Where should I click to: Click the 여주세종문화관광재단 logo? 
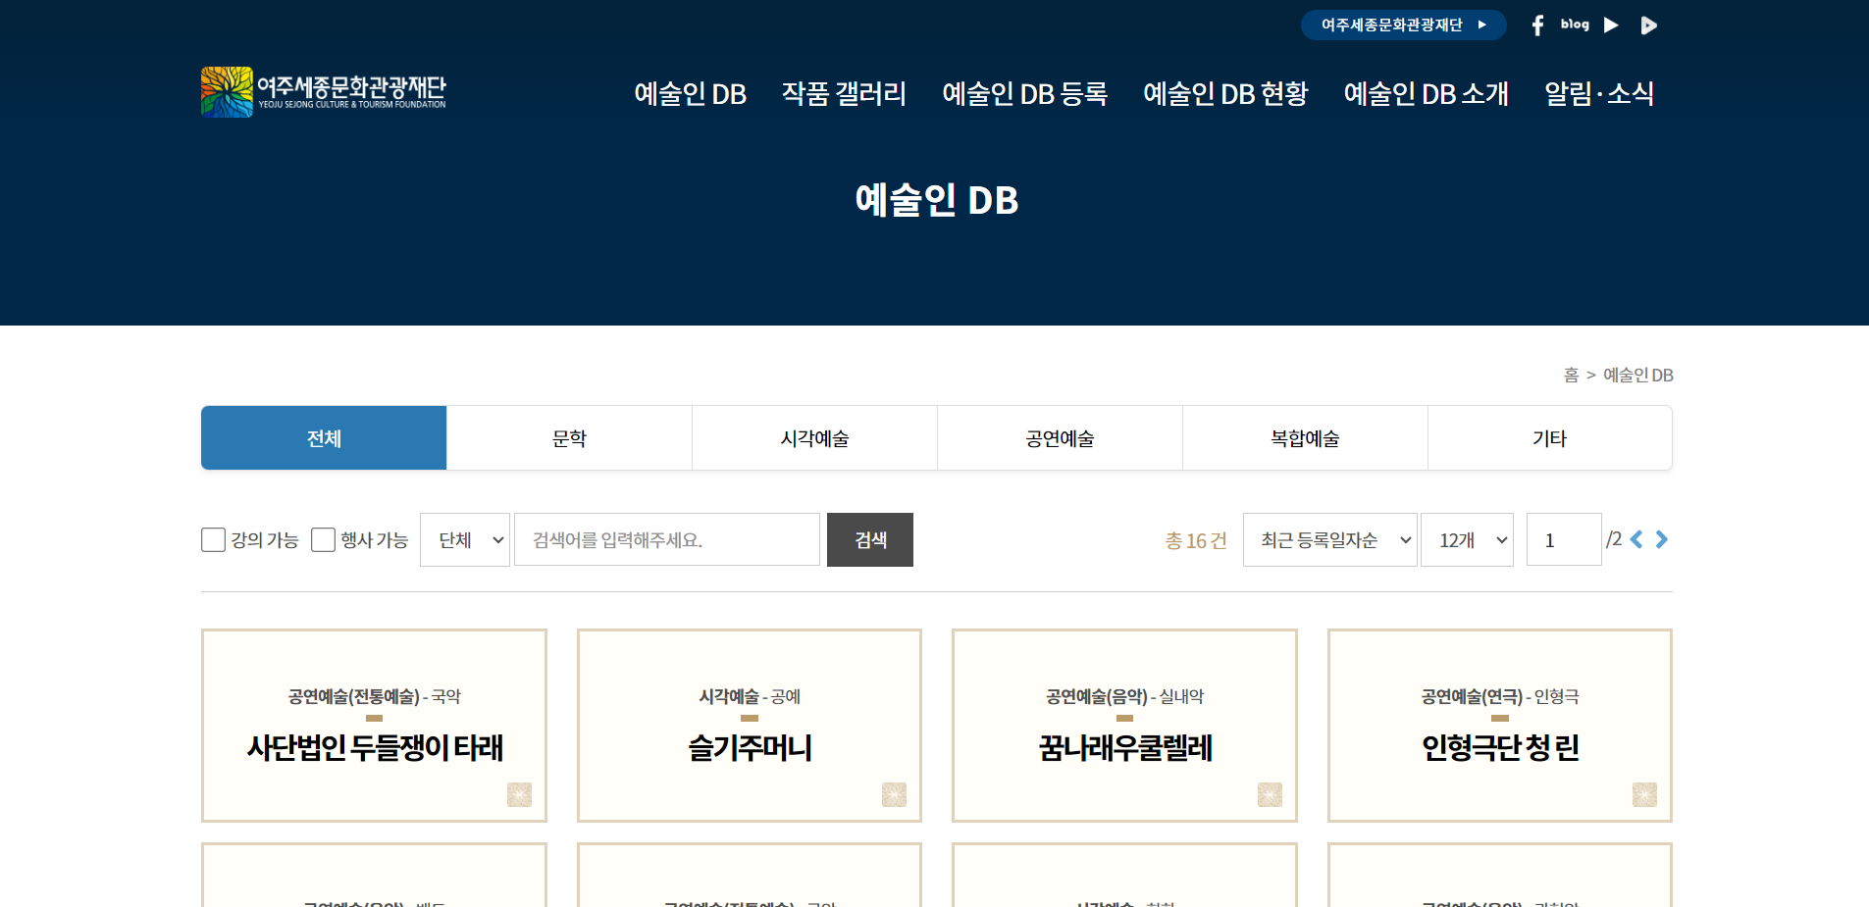(x=324, y=92)
